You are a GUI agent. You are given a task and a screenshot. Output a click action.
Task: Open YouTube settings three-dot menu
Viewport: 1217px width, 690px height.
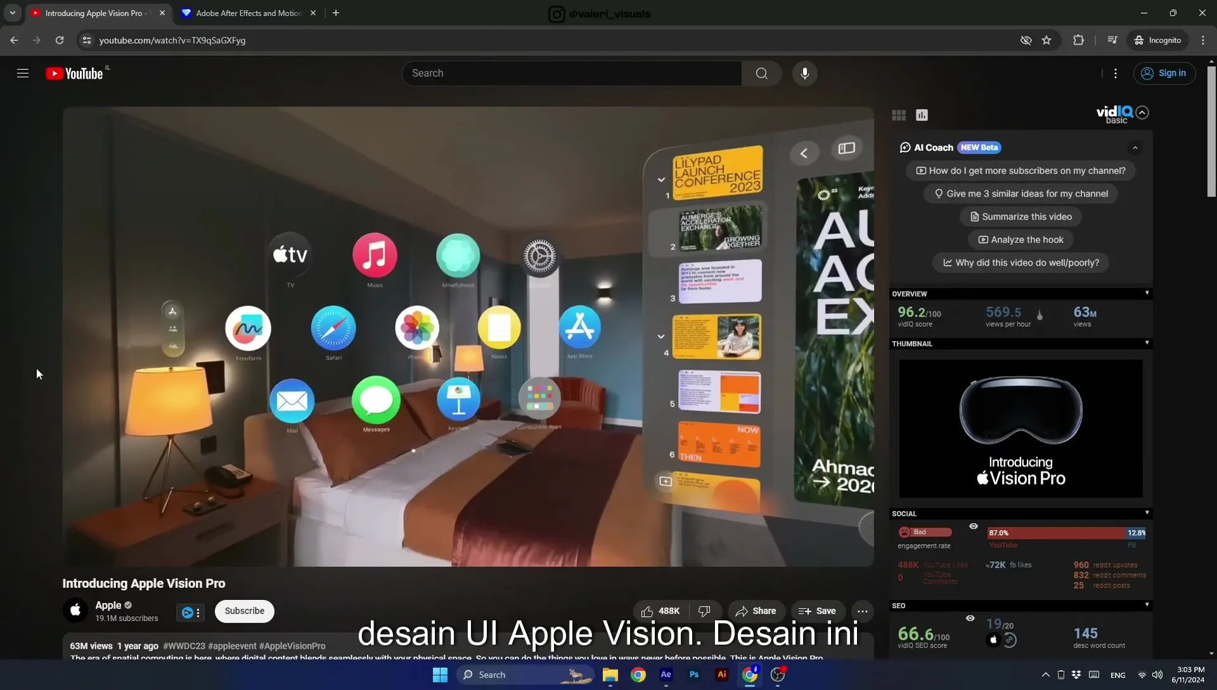point(1116,74)
